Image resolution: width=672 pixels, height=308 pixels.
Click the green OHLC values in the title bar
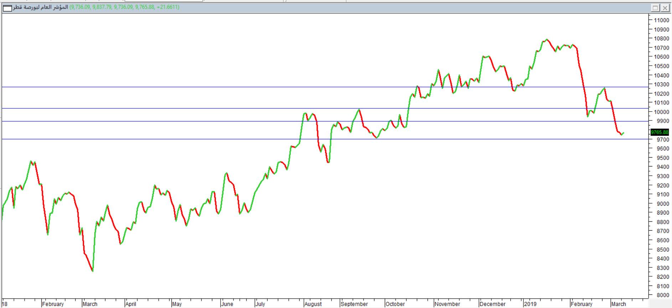point(124,7)
